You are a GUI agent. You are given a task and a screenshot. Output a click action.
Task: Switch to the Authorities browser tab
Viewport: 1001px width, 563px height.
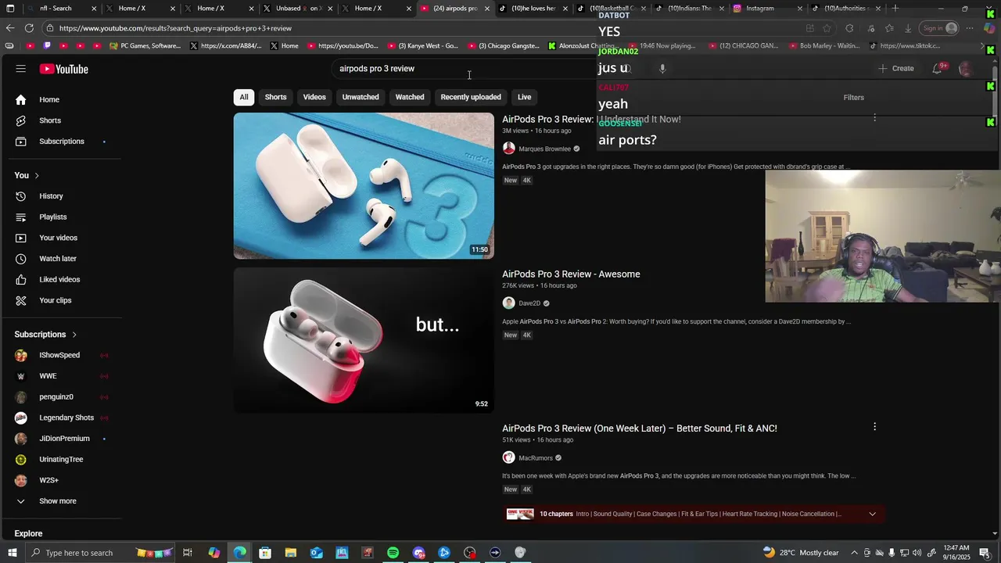[x=846, y=9]
